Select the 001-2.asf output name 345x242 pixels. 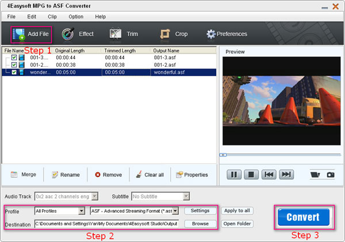(x=165, y=65)
